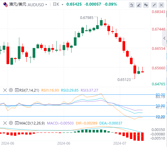Remove the MACD indicator panel
Screen dimensions: 167x147
pos(5,123)
